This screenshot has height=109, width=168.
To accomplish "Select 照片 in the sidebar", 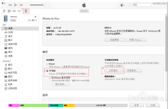I will (20, 52).
